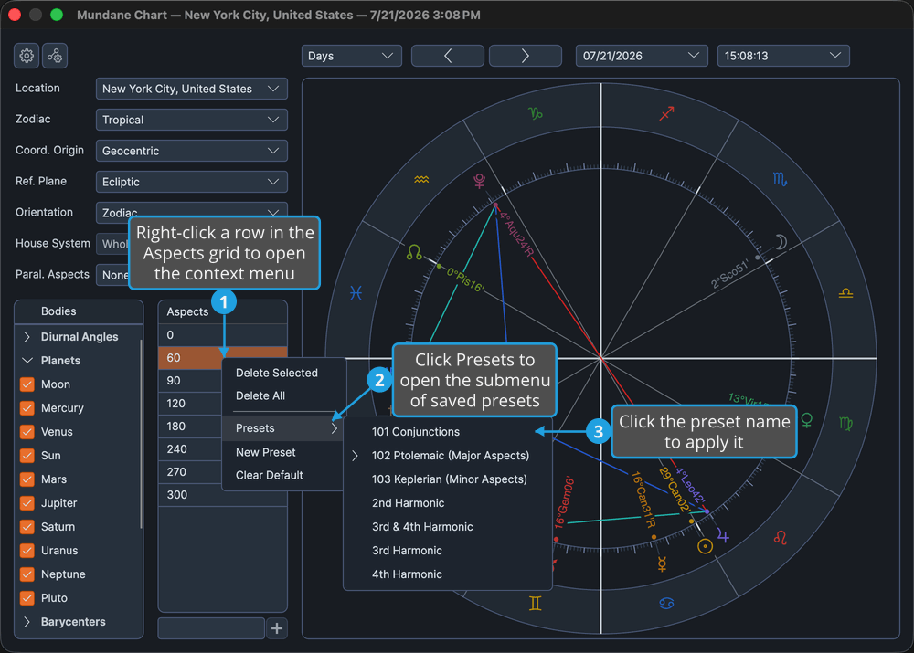This screenshot has width=914, height=653.
Task: Disable the Jupiter checkbox
Action: [27, 503]
